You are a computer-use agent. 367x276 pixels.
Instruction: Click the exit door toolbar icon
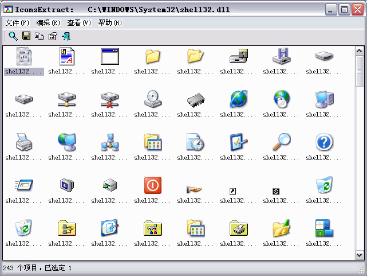point(66,36)
